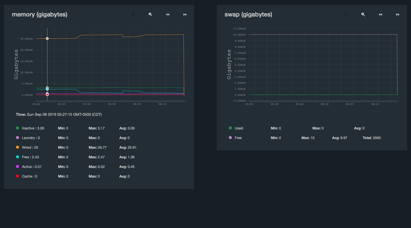Click the orange Wired legend dot
Screen dimensions: 411x228
[x=17, y=147]
